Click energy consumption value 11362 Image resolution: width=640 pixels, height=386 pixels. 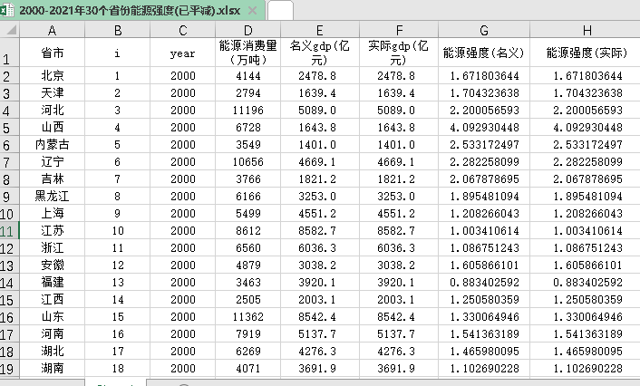(x=248, y=316)
